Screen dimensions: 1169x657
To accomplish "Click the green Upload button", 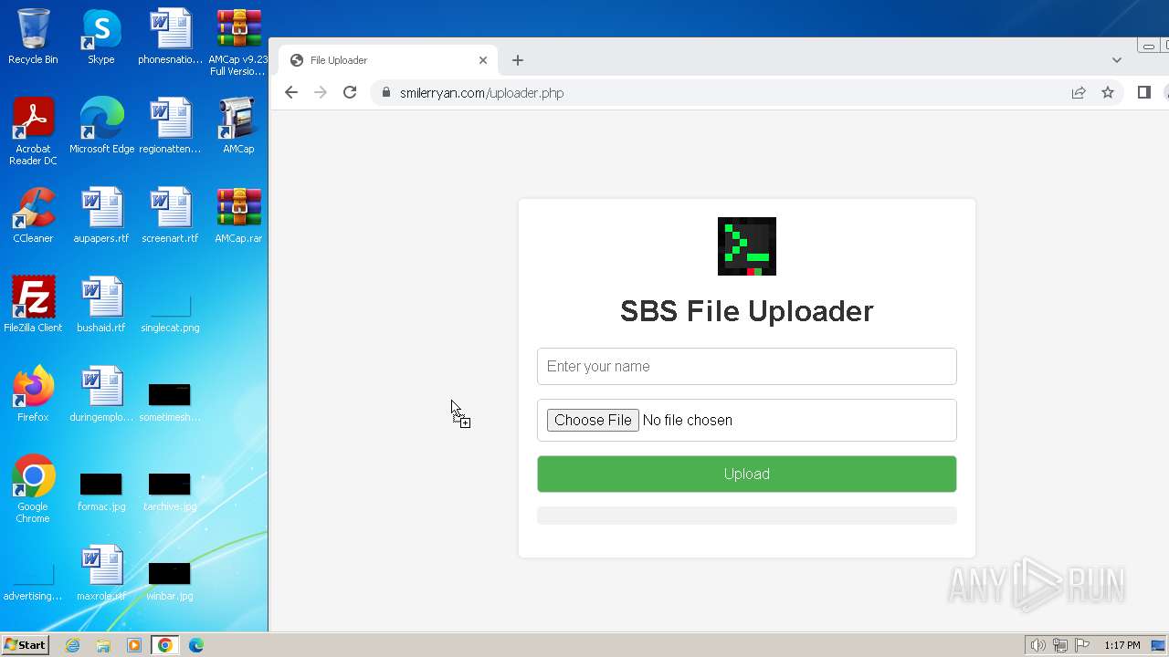I will tap(747, 474).
